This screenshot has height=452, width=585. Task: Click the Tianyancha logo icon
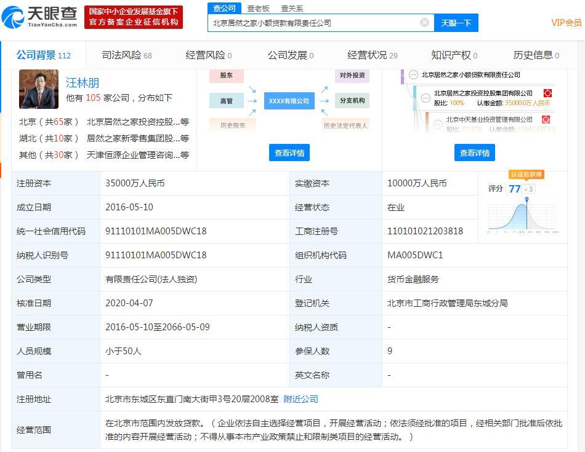point(14,17)
